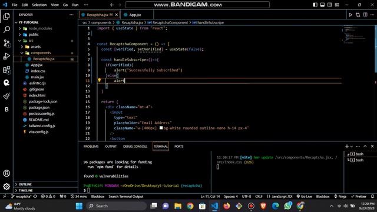The image size is (377, 212).
Task: Open the Accounts icon in activity bar
Action: [x=6, y=173]
